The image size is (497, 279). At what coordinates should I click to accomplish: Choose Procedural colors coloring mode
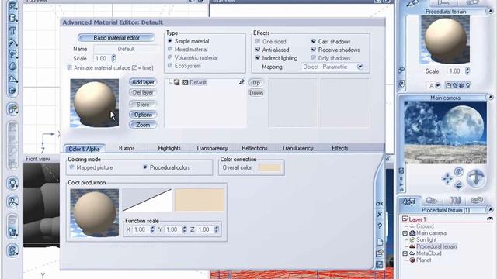[145, 167]
